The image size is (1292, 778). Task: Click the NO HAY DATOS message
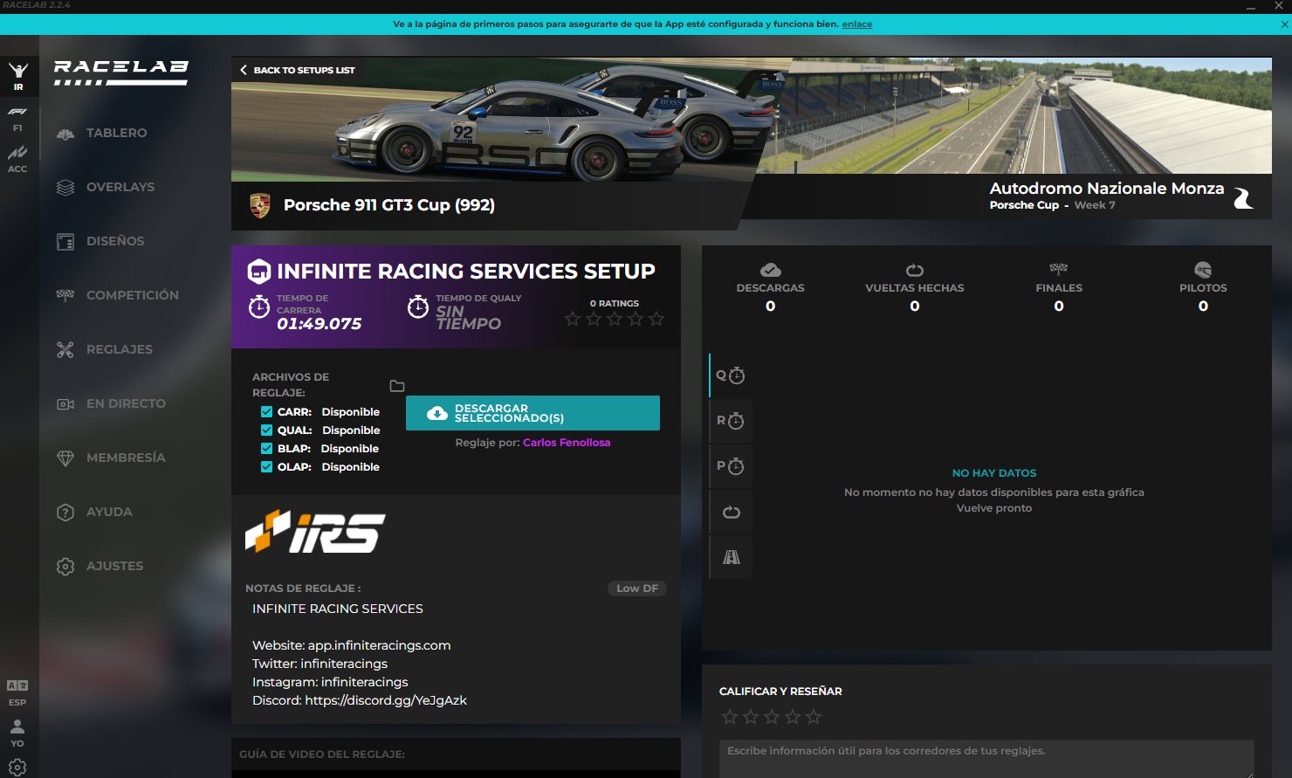point(994,473)
